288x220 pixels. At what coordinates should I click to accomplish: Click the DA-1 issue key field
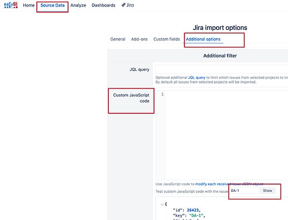(x=244, y=191)
